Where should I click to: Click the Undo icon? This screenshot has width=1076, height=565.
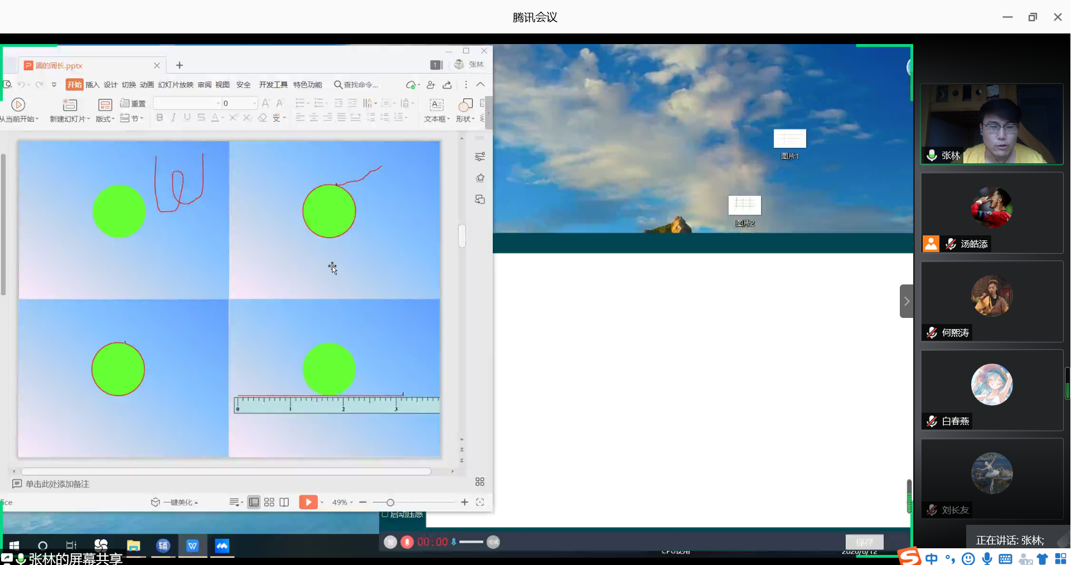[x=21, y=85]
